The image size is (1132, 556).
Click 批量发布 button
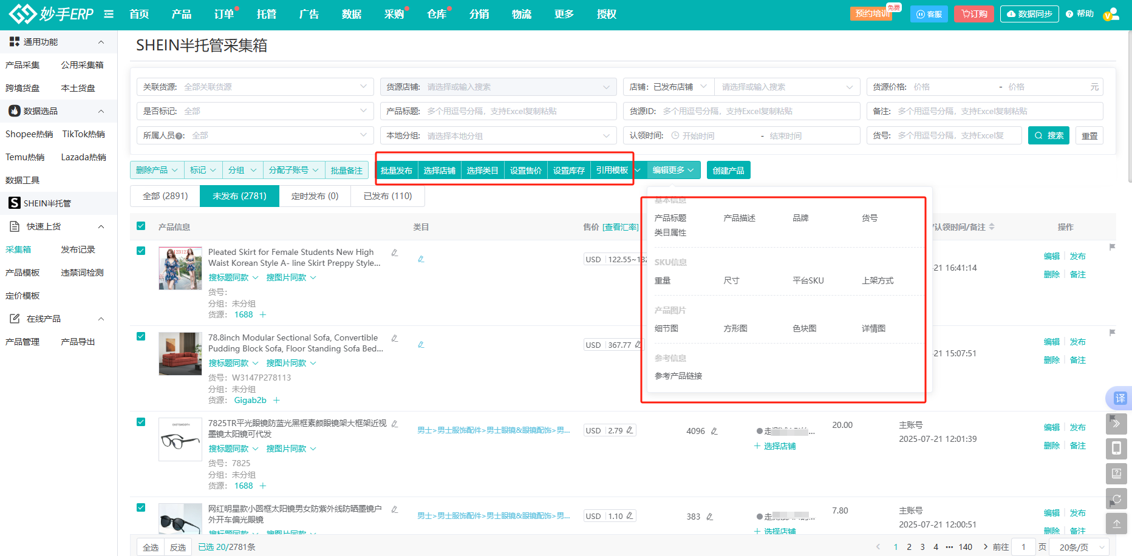pos(397,170)
